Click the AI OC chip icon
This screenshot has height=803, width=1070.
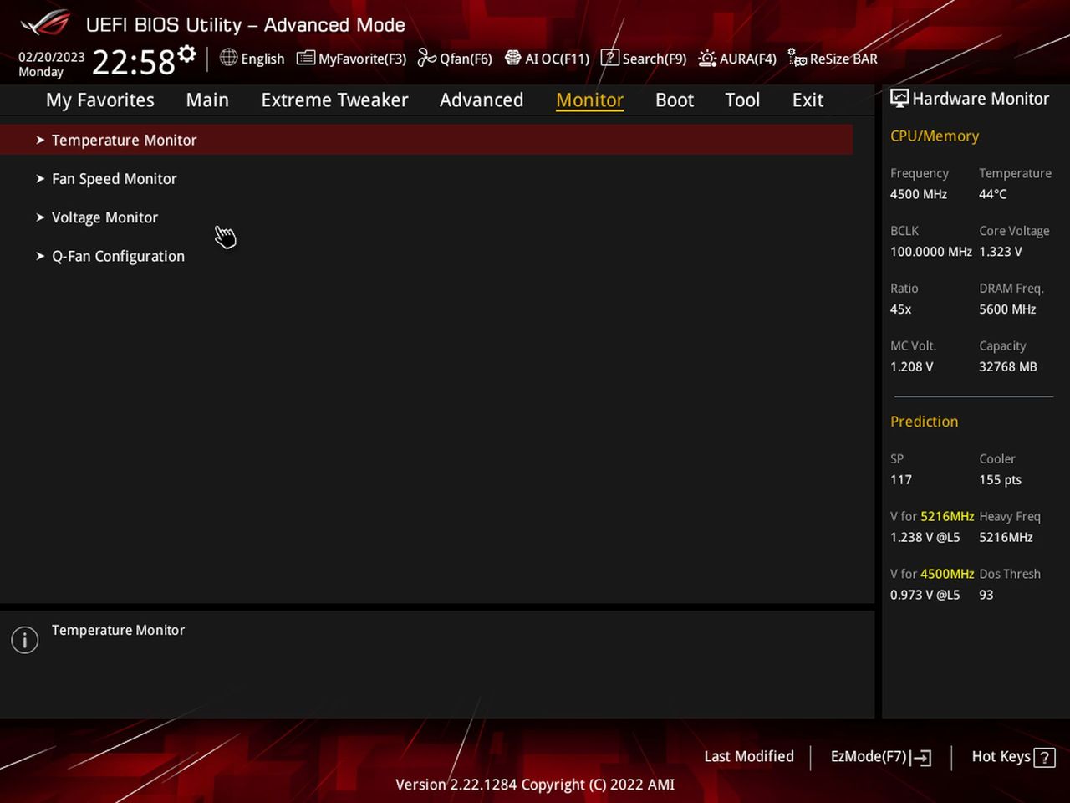click(512, 58)
